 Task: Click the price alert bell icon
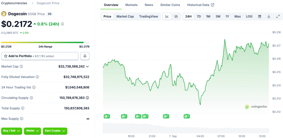[85, 56]
